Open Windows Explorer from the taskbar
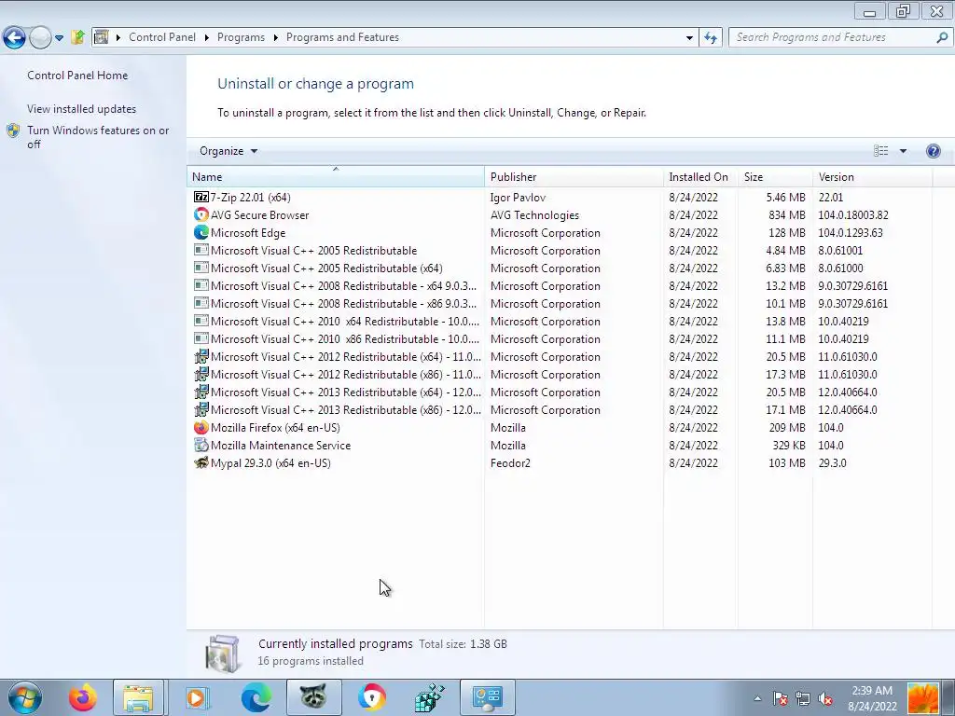Screen dimensions: 955x716 point(138,697)
